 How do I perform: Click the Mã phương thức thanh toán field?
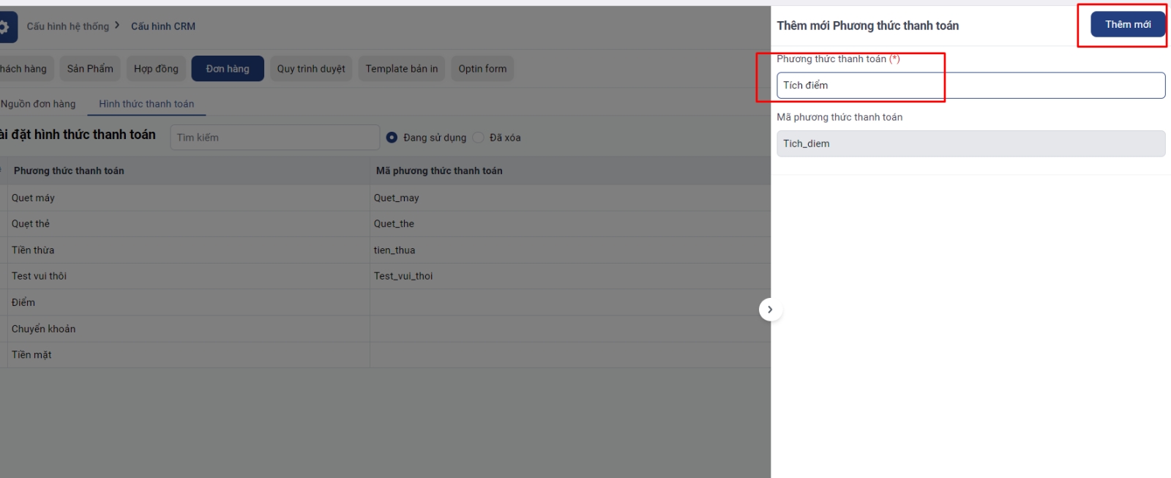click(x=970, y=144)
